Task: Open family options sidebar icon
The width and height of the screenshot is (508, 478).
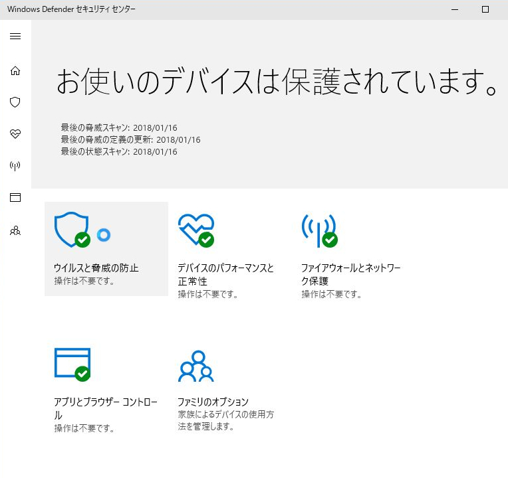Action: pyautogui.click(x=15, y=230)
